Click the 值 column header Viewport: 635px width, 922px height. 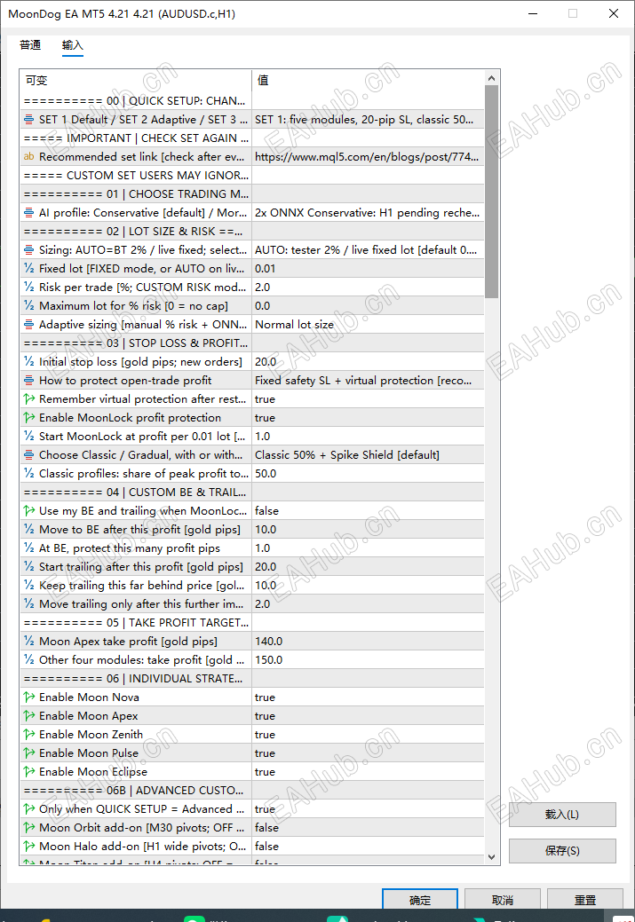pos(368,80)
